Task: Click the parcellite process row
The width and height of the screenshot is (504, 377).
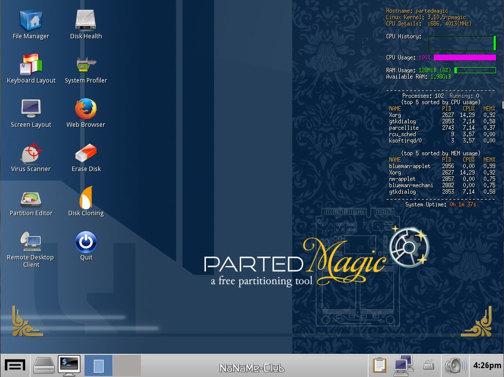Action: click(x=442, y=128)
